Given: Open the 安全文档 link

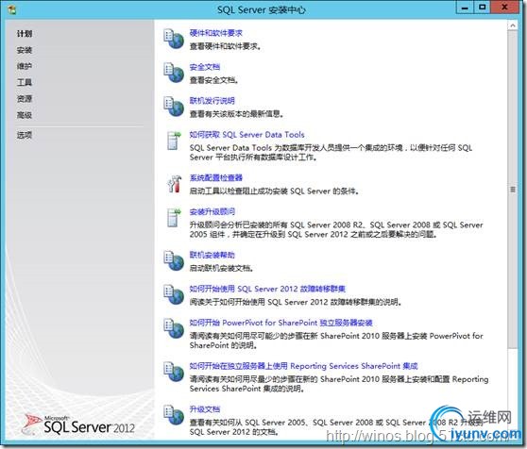Looking at the screenshot, I should [x=205, y=67].
